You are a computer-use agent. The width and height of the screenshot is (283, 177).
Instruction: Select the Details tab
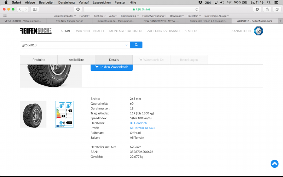pyautogui.click(x=114, y=60)
